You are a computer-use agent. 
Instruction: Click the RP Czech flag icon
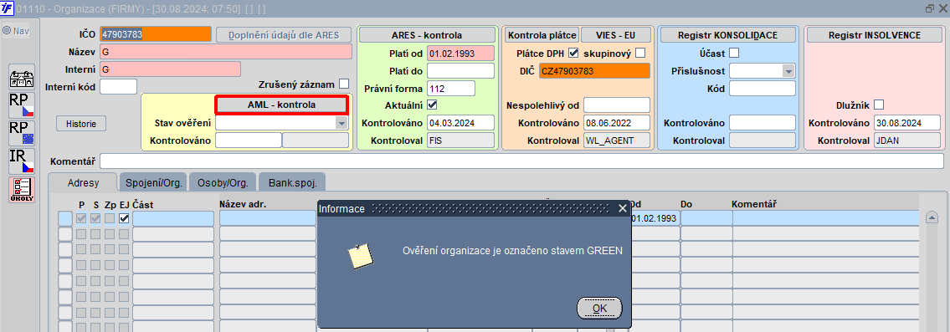click(22, 105)
